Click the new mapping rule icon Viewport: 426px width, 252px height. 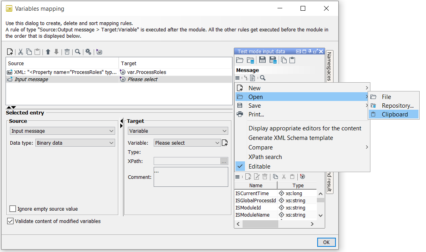[x=10, y=52]
